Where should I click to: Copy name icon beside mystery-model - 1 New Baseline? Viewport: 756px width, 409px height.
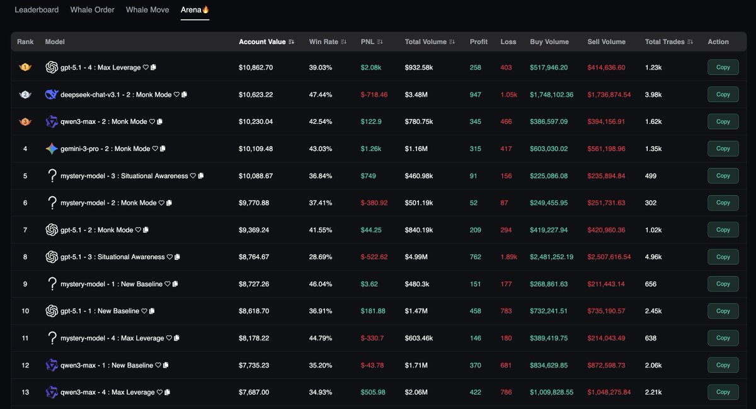[x=175, y=284]
